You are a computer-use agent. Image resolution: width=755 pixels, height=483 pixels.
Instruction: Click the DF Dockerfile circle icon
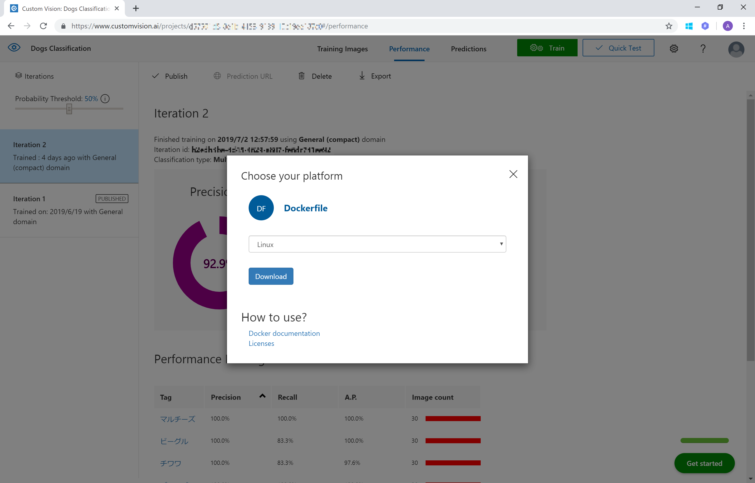pos(261,208)
